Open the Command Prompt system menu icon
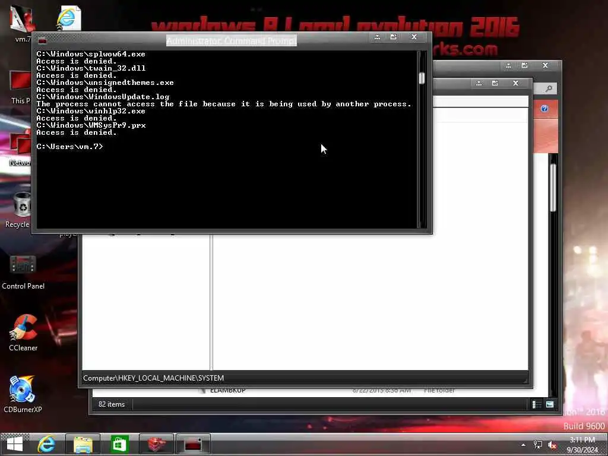 coord(42,40)
